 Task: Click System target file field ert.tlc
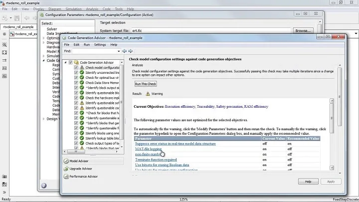click(x=211, y=30)
